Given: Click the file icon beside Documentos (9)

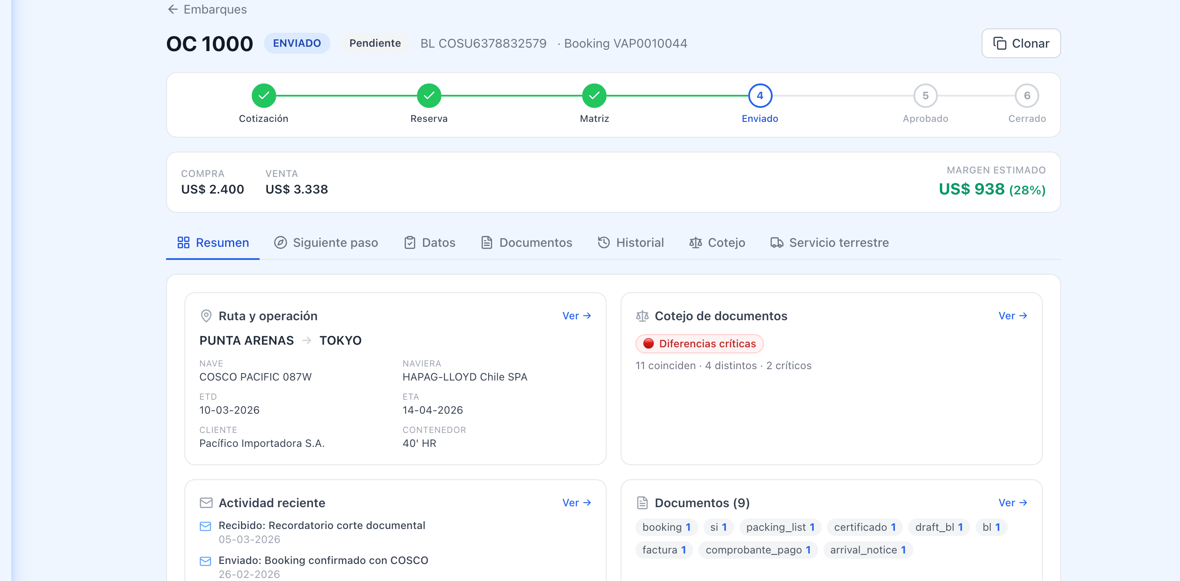Looking at the screenshot, I should click(x=642, y=503).
